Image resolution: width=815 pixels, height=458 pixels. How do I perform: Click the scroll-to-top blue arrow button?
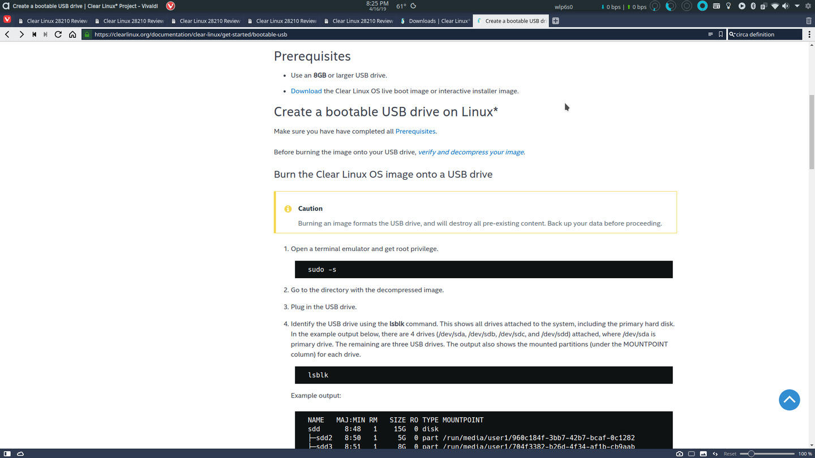click(x=789, y=400)
